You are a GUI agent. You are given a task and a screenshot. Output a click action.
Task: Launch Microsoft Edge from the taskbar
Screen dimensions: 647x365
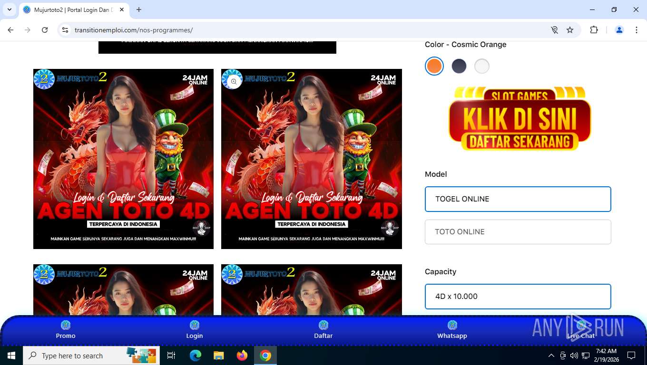click(x=196, y=355)
